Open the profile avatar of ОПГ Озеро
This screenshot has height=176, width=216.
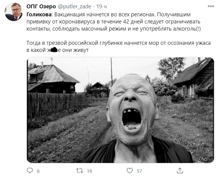pyautogui.click(x=14, y=12)
